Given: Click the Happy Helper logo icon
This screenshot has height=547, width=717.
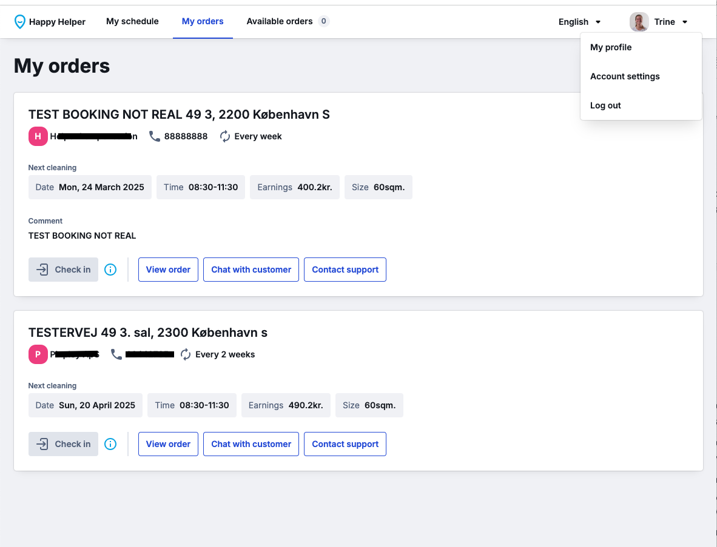Looking at the screenshot, I should 19,21.
